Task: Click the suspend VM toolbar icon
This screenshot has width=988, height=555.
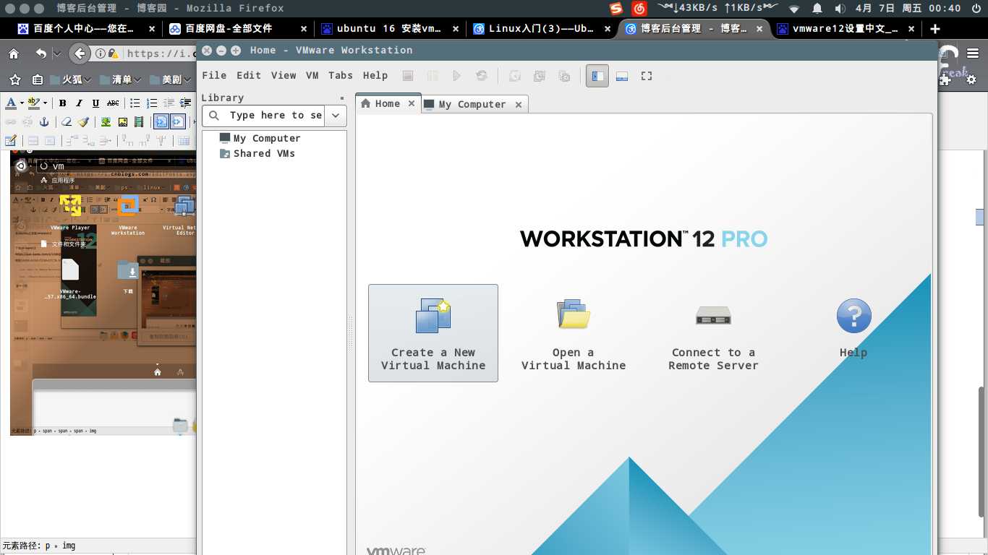Action: pyautogui.click(x=433, y=76)
